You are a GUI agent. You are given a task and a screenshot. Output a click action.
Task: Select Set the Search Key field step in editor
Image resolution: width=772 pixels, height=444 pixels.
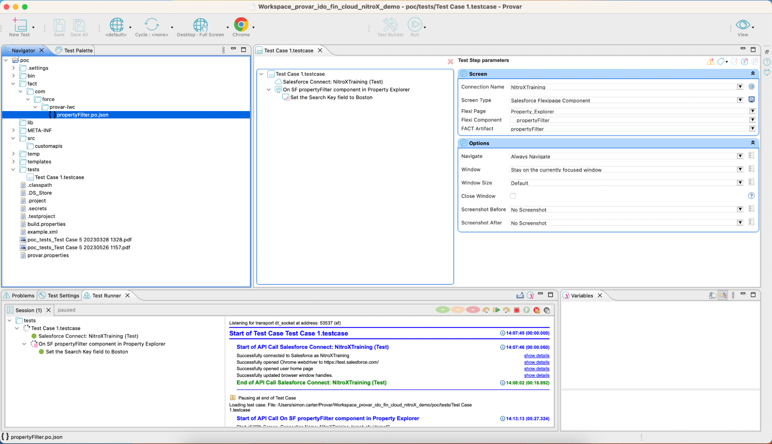click(x=331, y=97)
